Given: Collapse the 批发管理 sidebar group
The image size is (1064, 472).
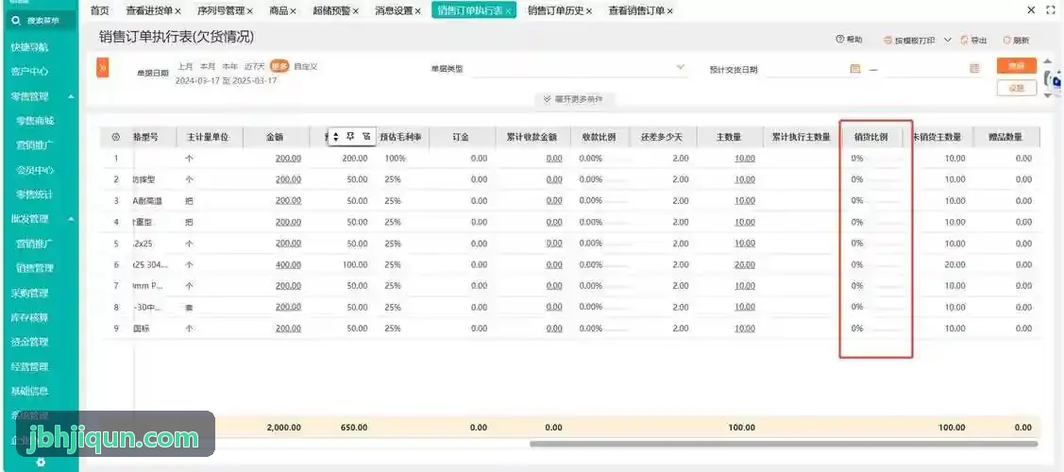Looking at the screenshot, I should [x=71, y=218].
